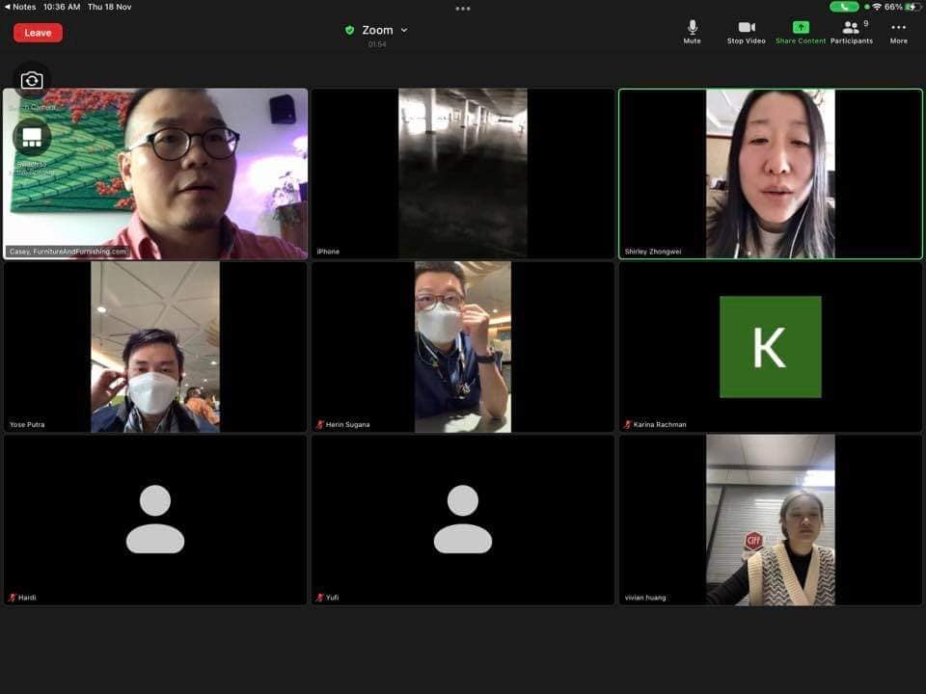926x694 pixels.
Task: Click the red Leave button
Action: tap(38, 33)
